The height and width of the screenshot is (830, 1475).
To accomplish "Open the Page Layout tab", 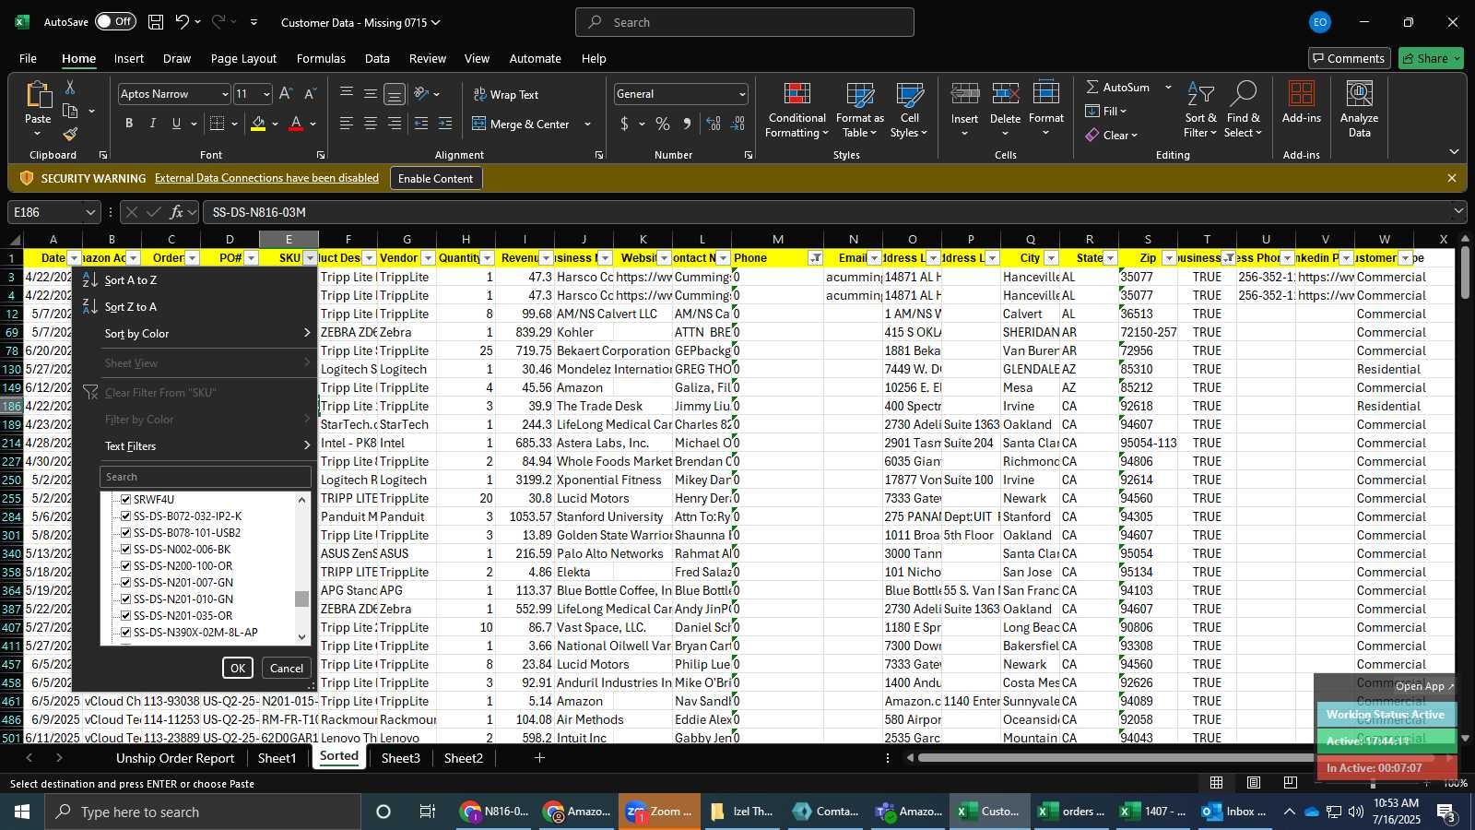I will click(x=243, y=58).
